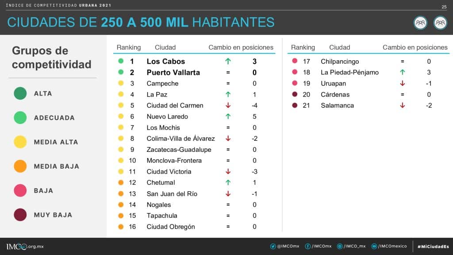The height and width of the screenshot is (255, 453).
Task: Click the @IMCOmx Twitter handle
Action: (288, 246)
